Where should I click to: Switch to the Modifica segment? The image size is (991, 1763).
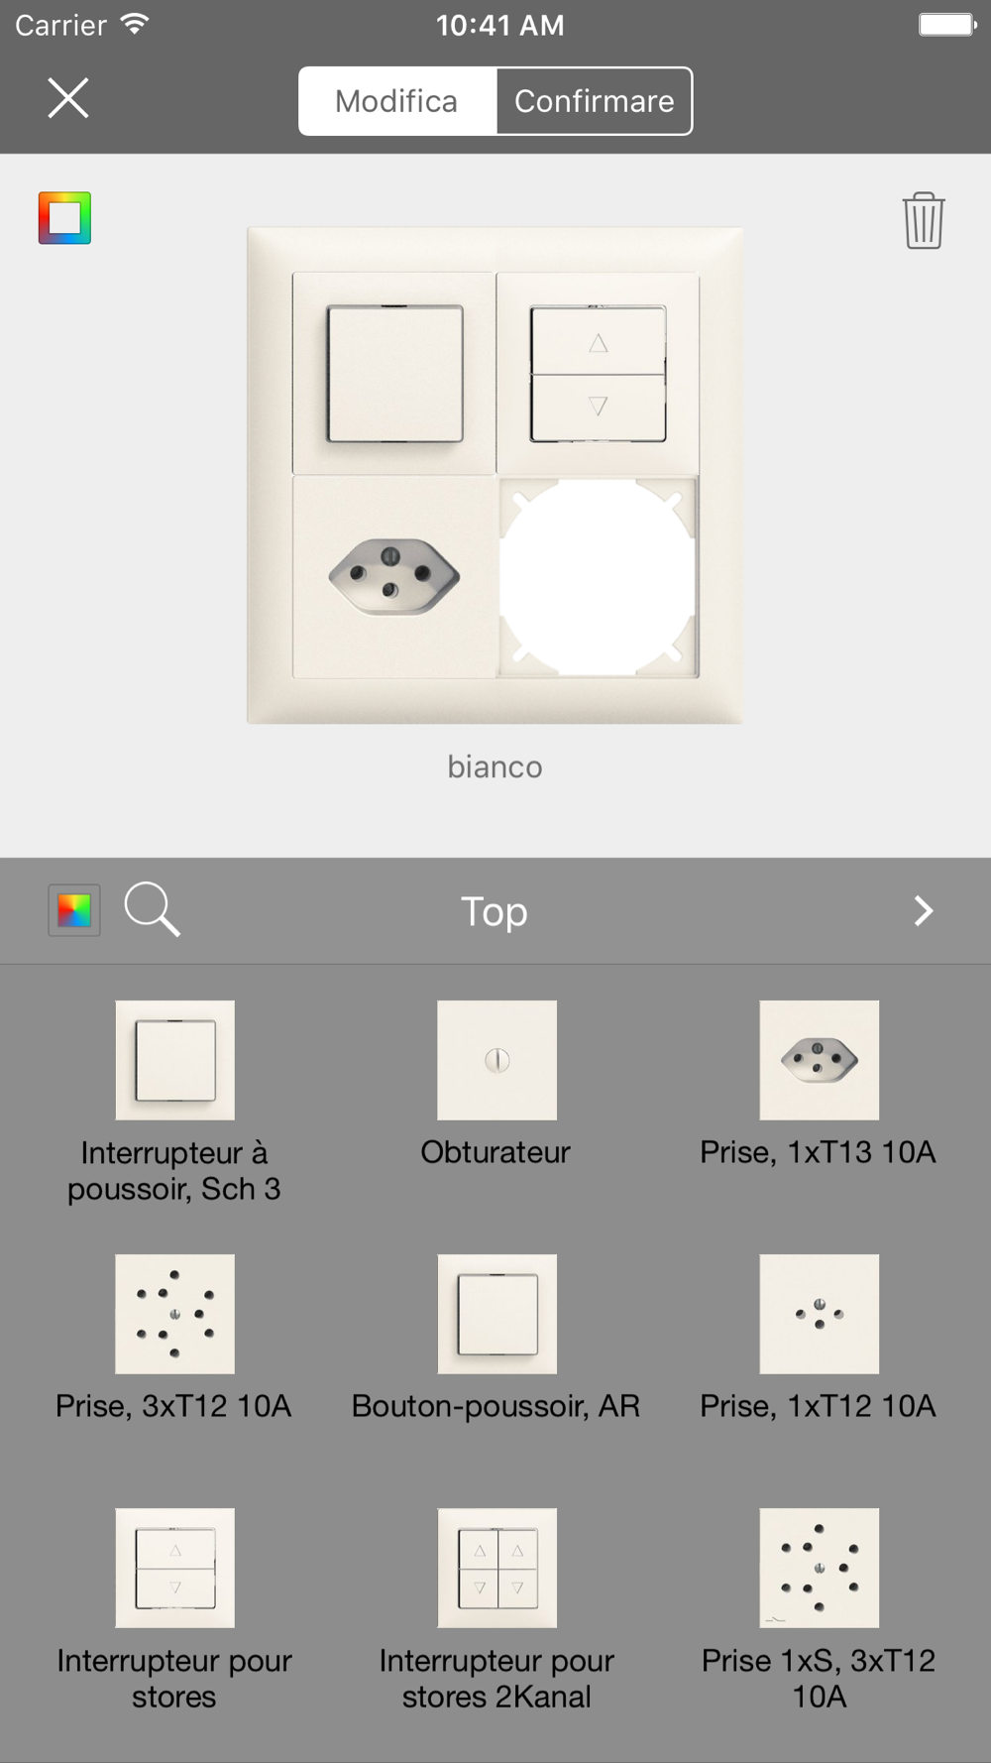[396, 101]
